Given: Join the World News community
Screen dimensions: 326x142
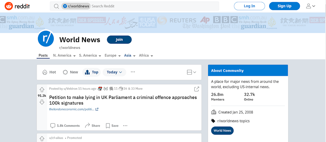Looking at the screenshot, I should coord(119,40).
